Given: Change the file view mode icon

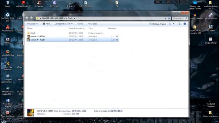Looking at the screenshot, I should click(x=170, y=24).
